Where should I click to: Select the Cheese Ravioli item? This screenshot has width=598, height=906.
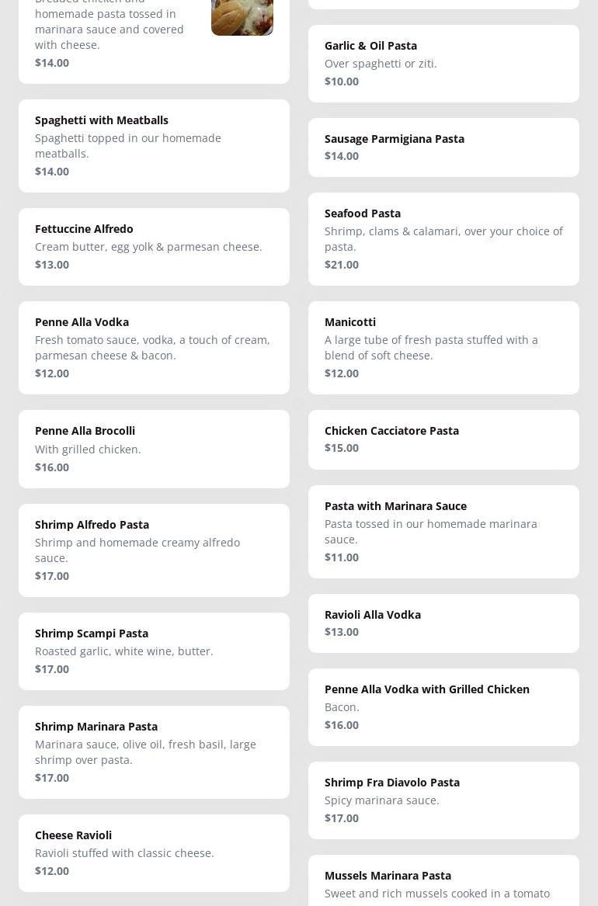tap(154, 852)
